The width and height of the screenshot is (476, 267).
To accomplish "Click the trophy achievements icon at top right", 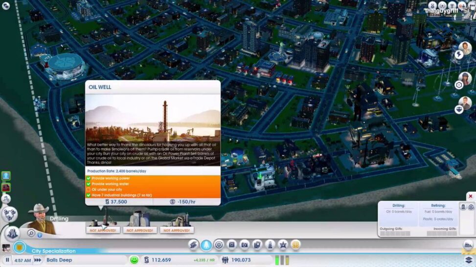I will click(x=452, y=5).
